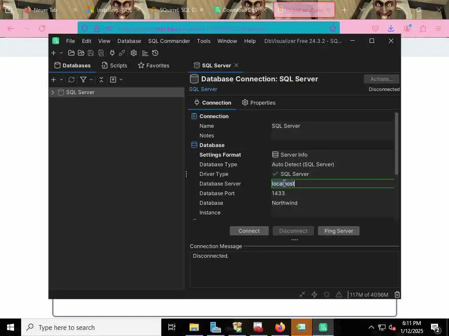Switch to the Favorites tab
The width and height of the screenshot is (449, 336).
[153, 66]
